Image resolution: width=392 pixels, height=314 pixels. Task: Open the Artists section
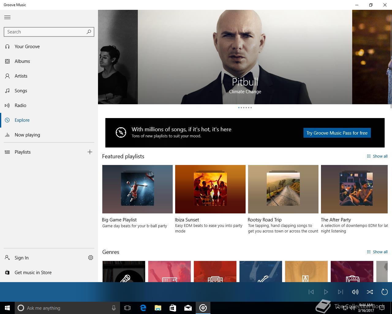coord(49,76)
